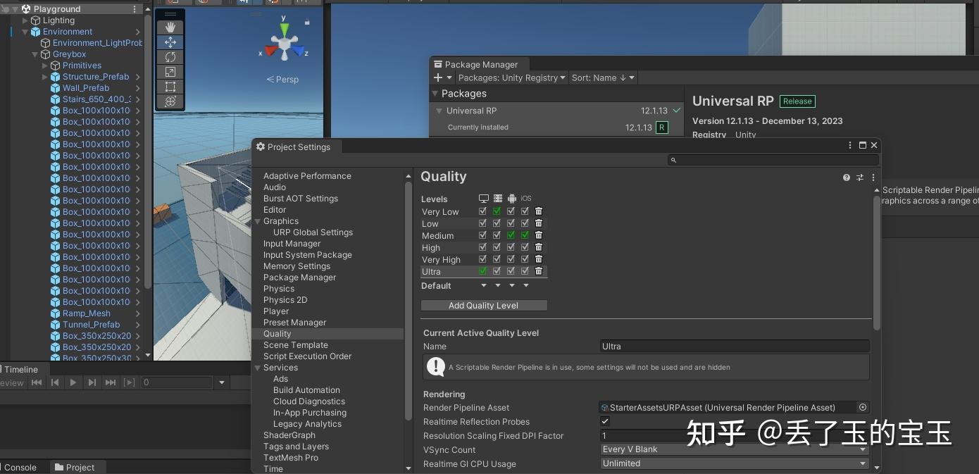The image size is (979, 474).
Task: Select the Rect Transform tool
Action: (x=170, y=87)
